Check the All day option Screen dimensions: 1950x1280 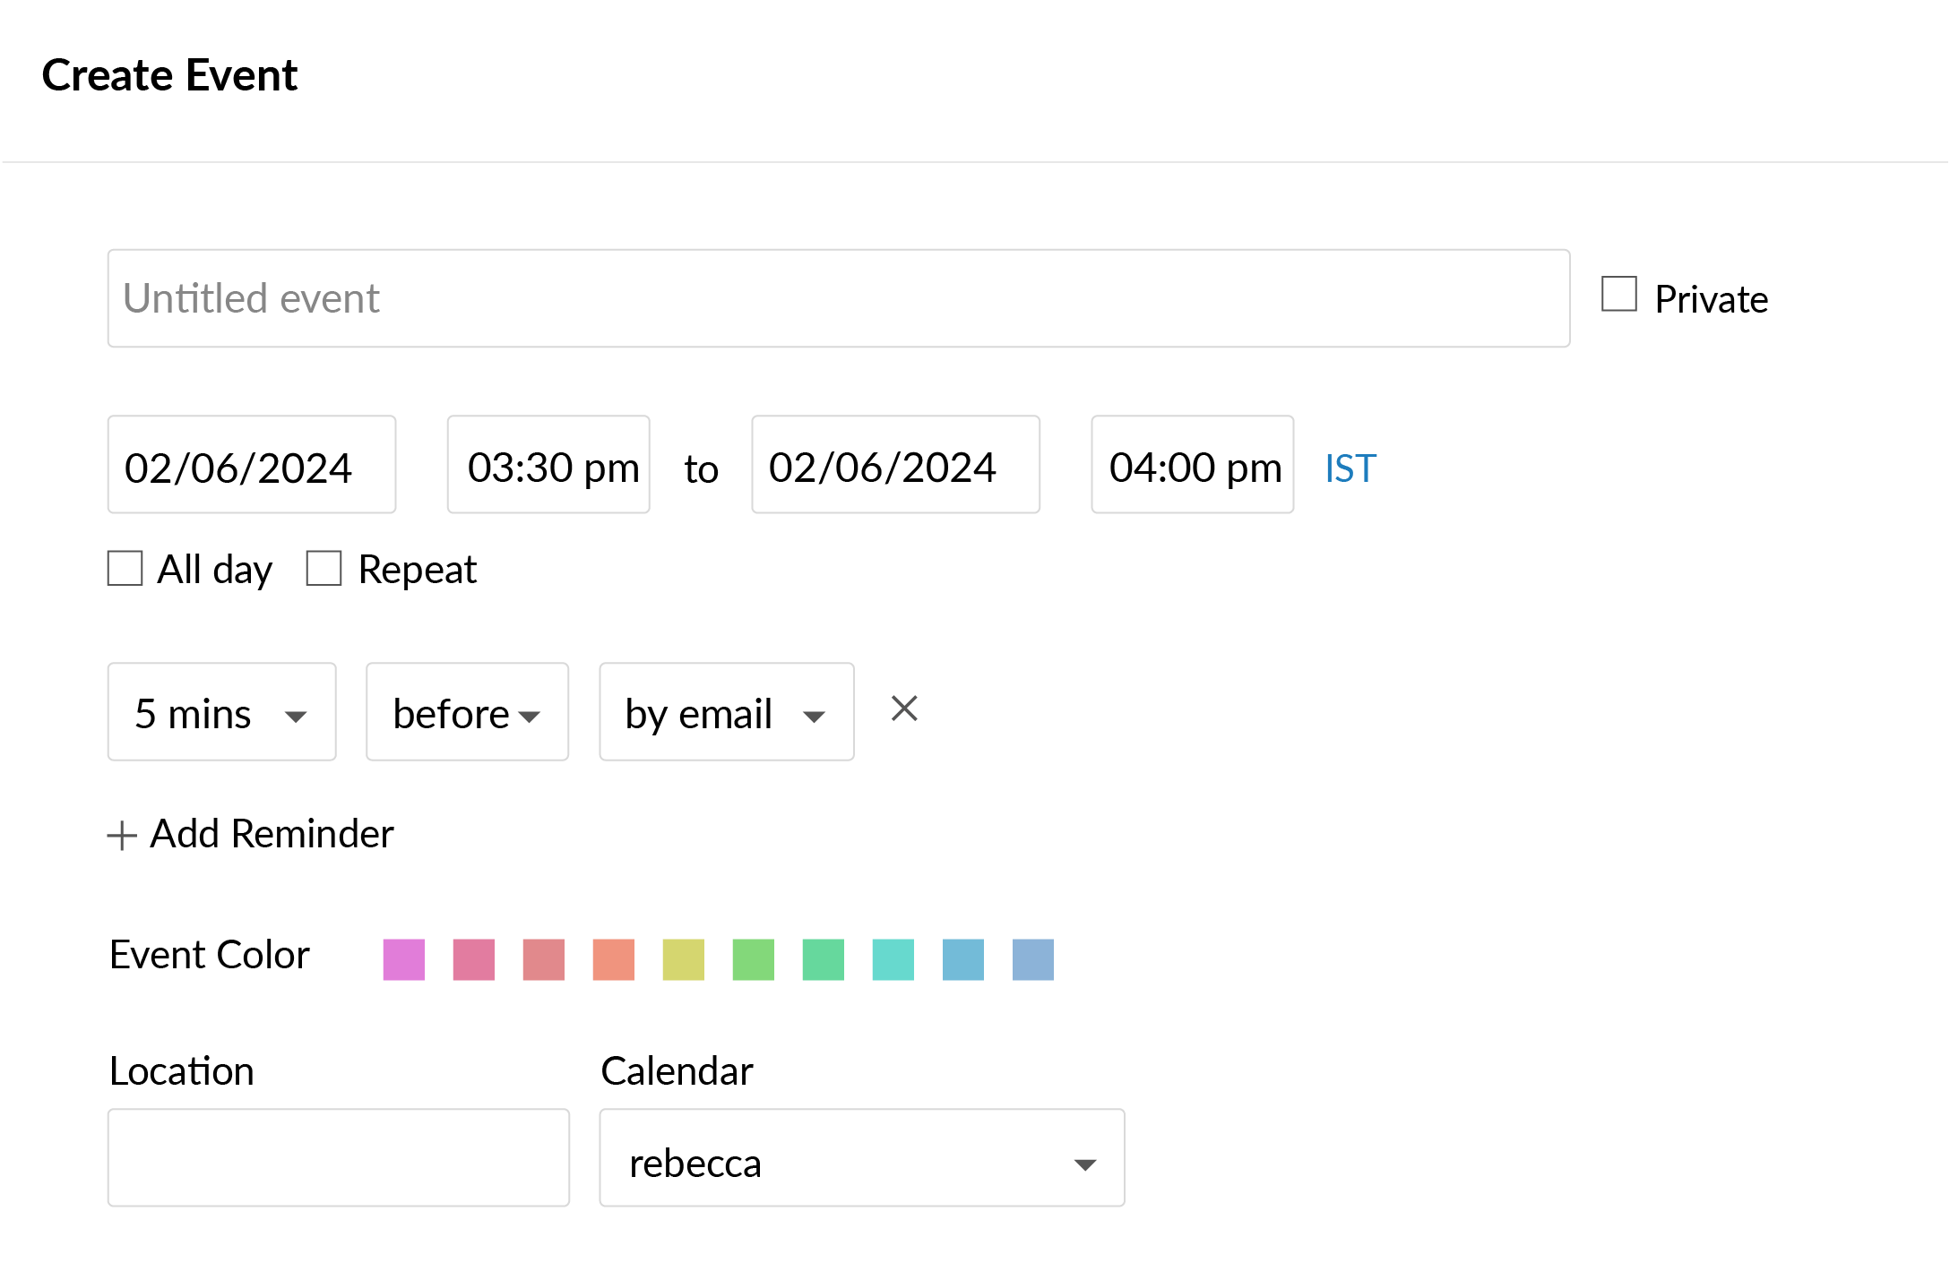point(125,567)
